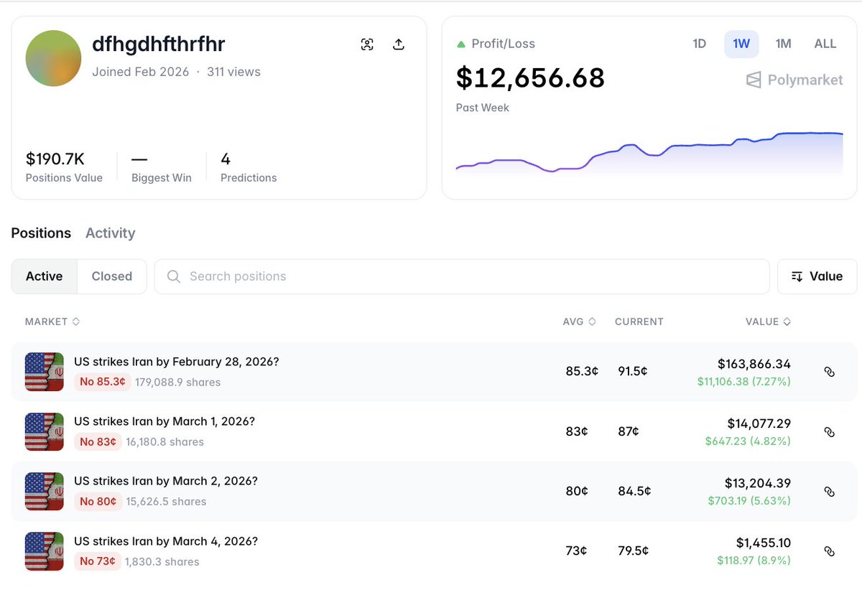862x595 pixels.
Task: Click 'Joined Feb 2026' text
Action: click(141, 72)
